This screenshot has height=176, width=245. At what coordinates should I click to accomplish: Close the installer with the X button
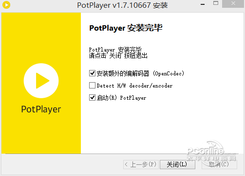pyautogui.click(x=233, y=3)
